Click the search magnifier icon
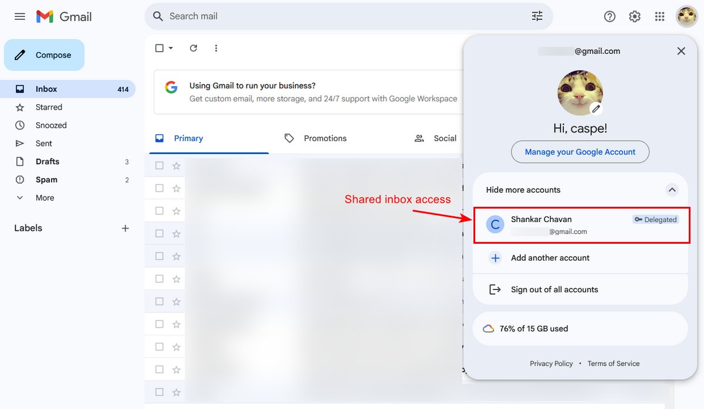Screen dimensions: 704x409 pyautogui.click(x=158, y=16)
